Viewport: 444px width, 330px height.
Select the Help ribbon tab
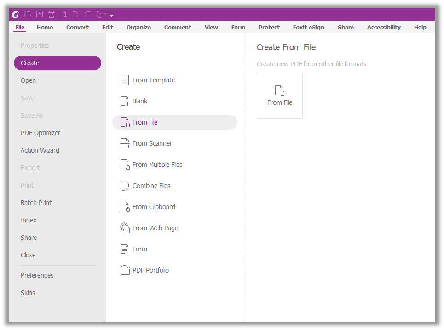(420, 28)
